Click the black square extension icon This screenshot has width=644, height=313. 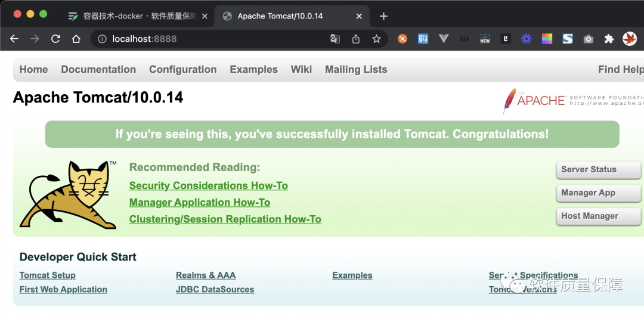coord(506,39)
